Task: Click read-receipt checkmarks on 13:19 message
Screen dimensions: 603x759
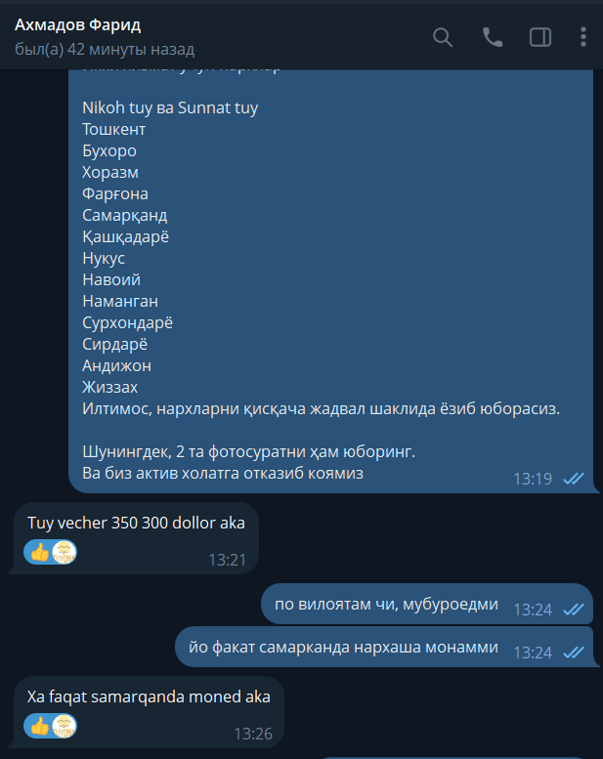Action: (574, 479)
